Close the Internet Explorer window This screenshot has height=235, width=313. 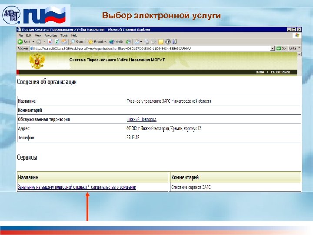pos(299,30)
